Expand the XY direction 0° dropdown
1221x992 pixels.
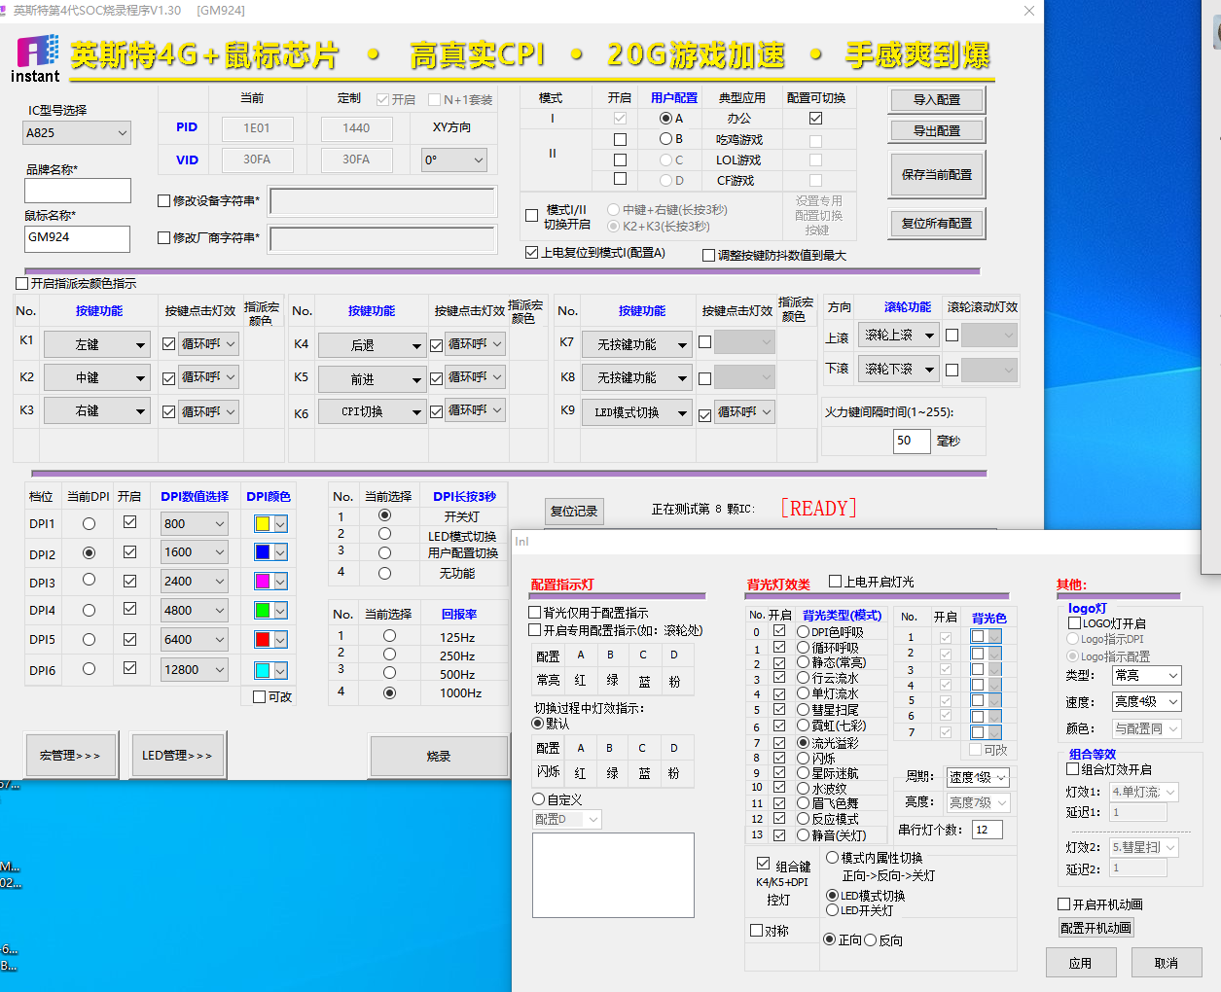tap(453, 160)
